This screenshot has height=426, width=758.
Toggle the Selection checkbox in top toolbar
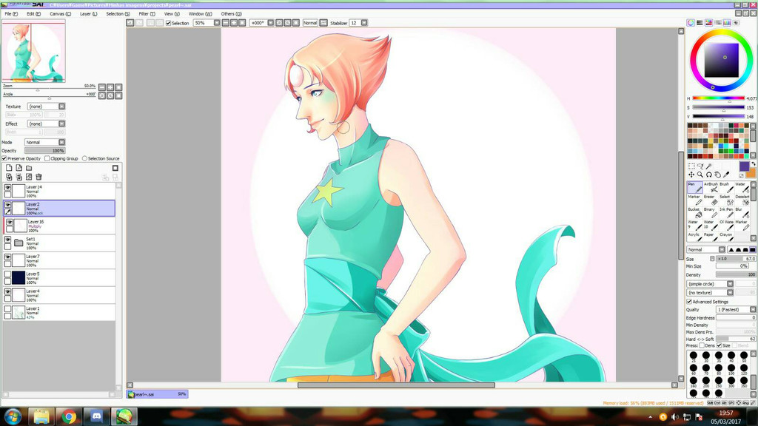(168, 23)
